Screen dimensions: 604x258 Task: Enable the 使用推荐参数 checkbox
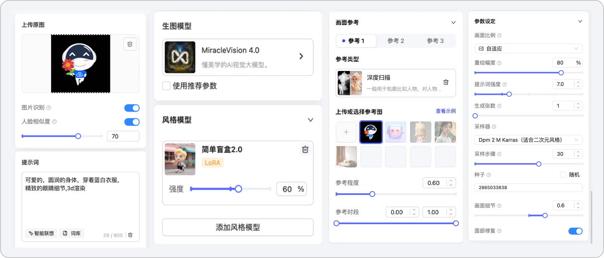[x=166, y=86]
